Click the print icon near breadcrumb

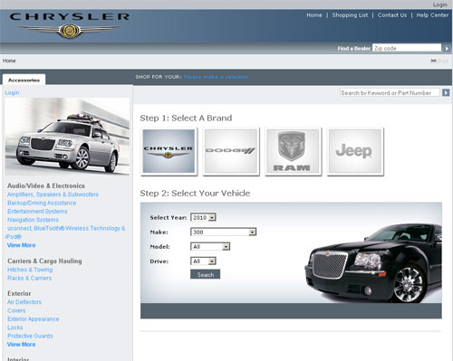(433, 61)
